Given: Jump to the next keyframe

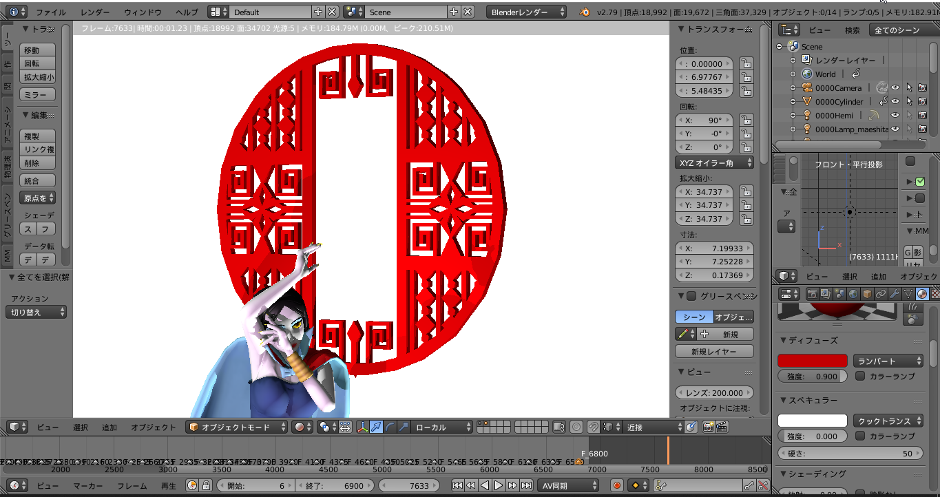Looking at the screenshot, I should (x=512, y=485).
